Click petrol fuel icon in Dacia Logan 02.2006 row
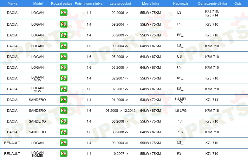248x159 pixels. [x=63, y=13]
